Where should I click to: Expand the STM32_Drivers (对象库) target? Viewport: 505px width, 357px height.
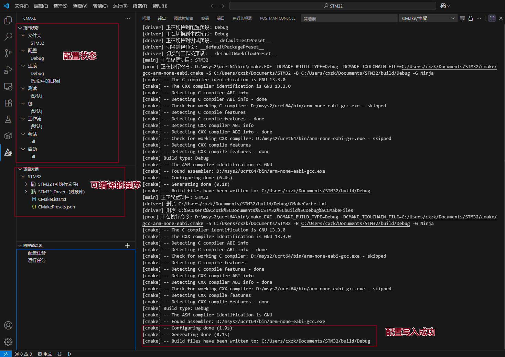click(26, 192)
